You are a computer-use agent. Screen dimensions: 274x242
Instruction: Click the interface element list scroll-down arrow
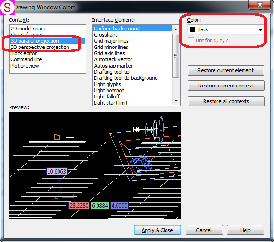pos(176,101)
